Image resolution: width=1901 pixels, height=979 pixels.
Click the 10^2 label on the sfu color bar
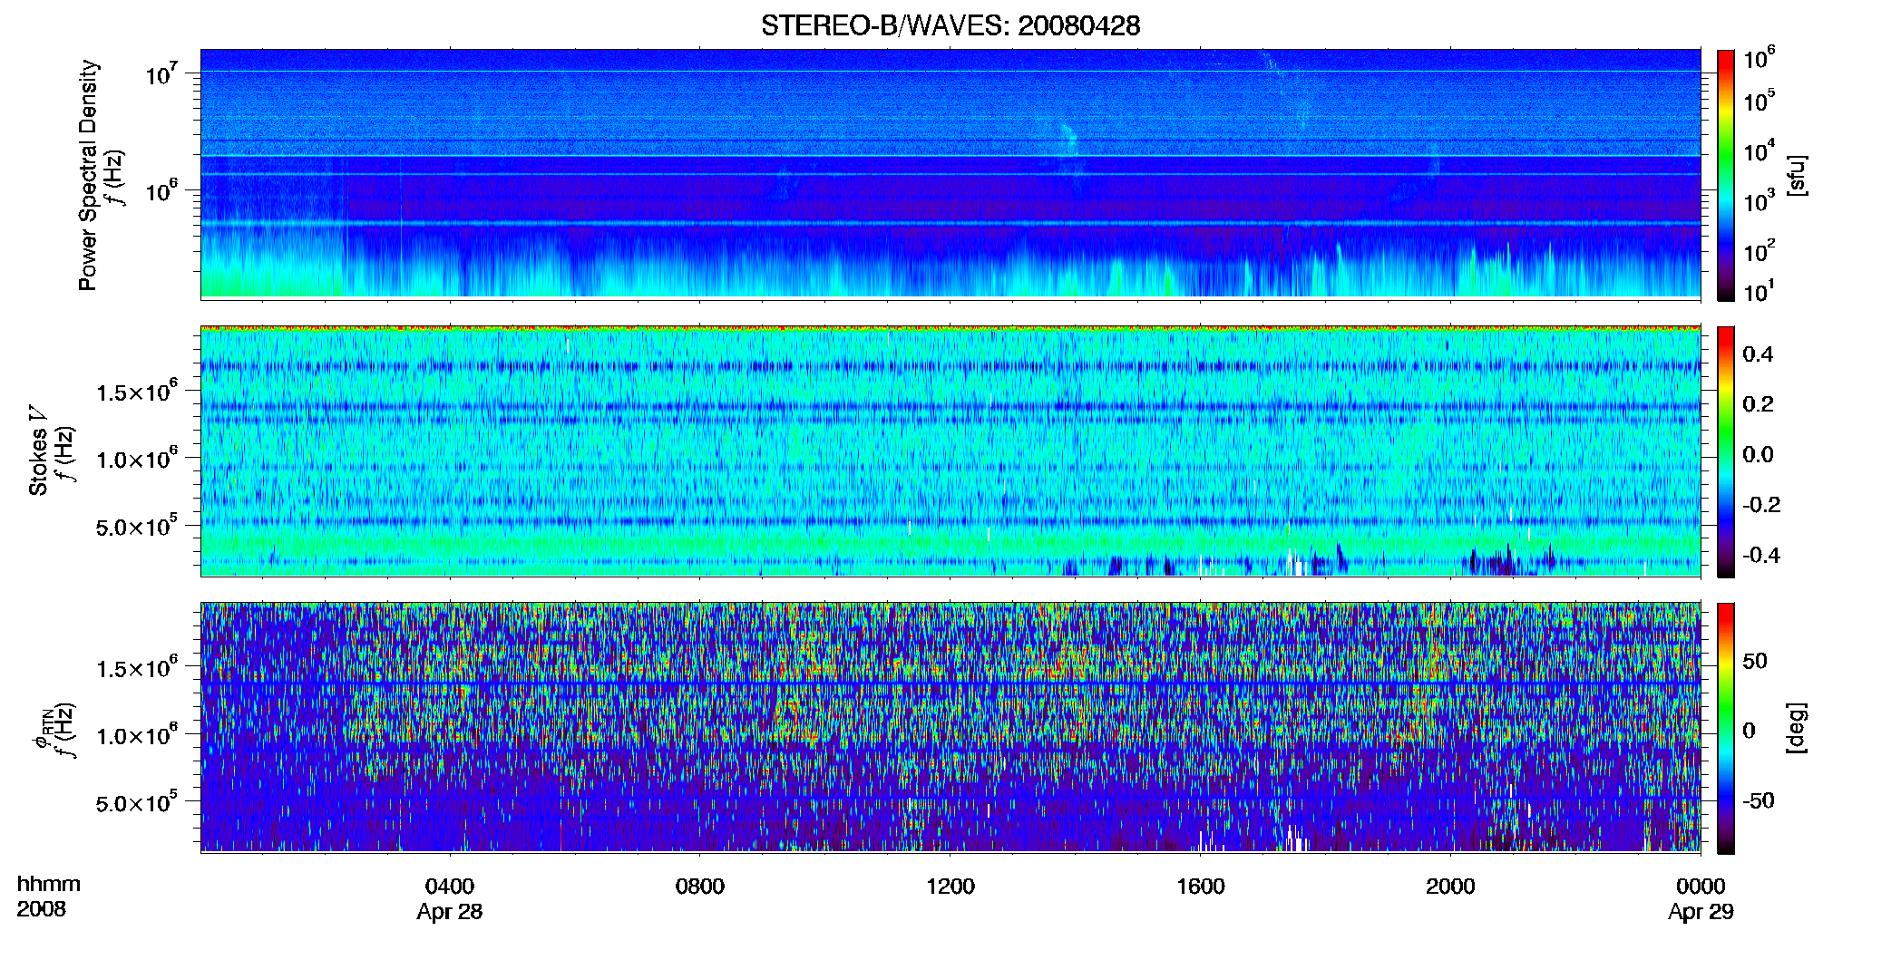pos(1759,250)
